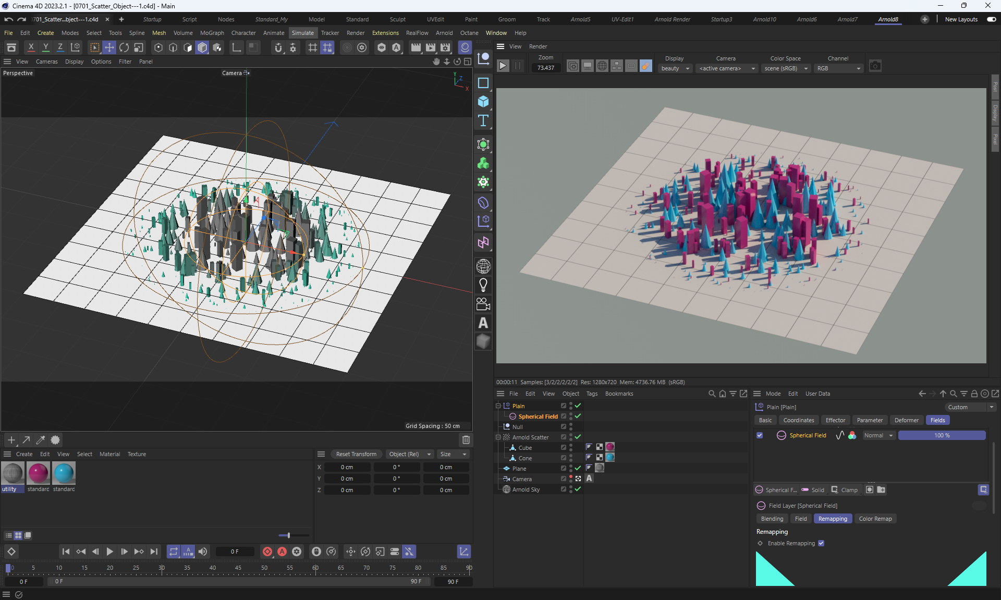This screenshot has height=600, width=1001.
Task: Click the Reset Transform button
Action: pos(356,454)
